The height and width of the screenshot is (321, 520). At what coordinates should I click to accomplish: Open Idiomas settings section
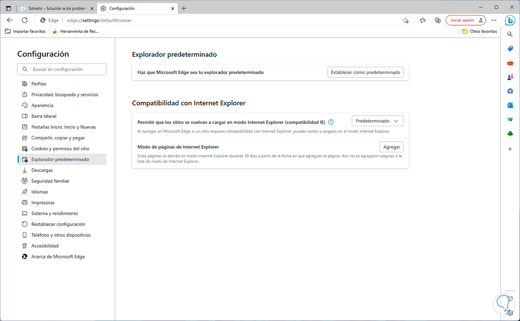pos(62,192)
